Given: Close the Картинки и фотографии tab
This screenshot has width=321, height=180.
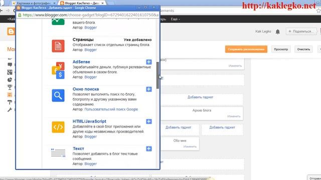Looking at the screenshot, I should coord(54,3).
